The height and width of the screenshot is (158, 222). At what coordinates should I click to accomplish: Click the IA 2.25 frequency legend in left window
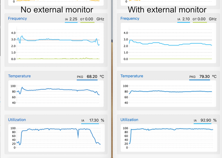[x=71, y=19]
